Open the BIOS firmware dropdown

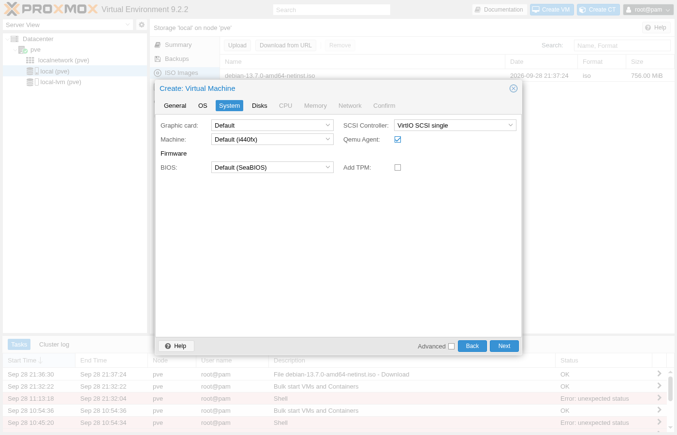coord(328,167)
